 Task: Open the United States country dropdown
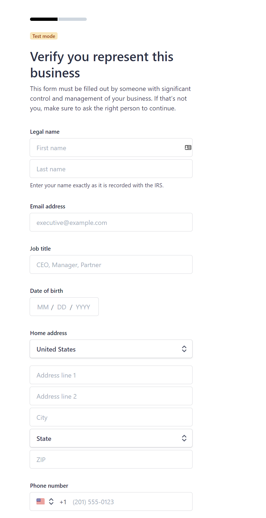pos(111,349)
